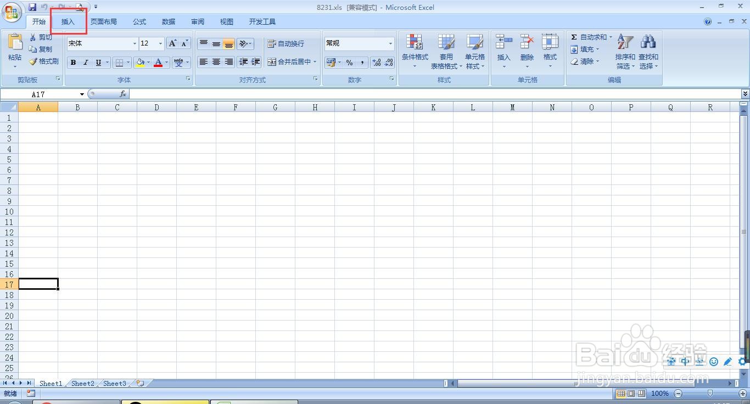Toggle bold formatting
This screenshot has height=404, width=750.
coord(73,63)
